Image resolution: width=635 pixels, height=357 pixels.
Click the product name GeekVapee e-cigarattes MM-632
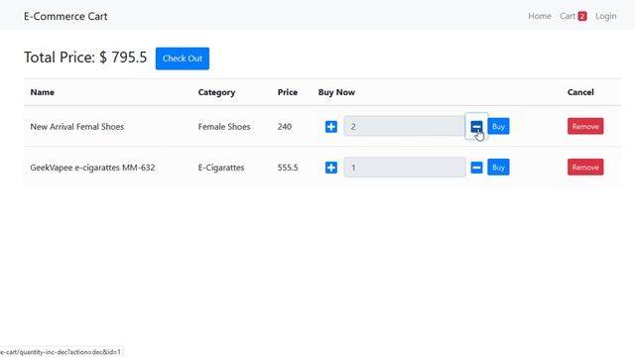pyautogui.click(x=92, y=168)
